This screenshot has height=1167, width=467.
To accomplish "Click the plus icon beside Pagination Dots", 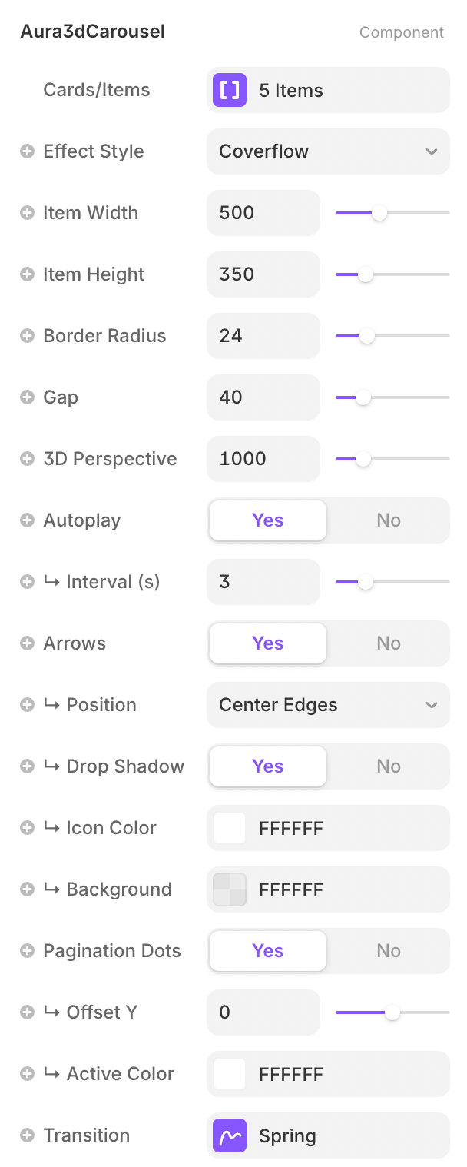I will (x=27, y=951).
